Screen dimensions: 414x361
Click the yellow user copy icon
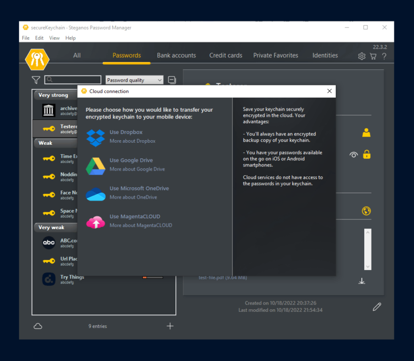point(366,133)
